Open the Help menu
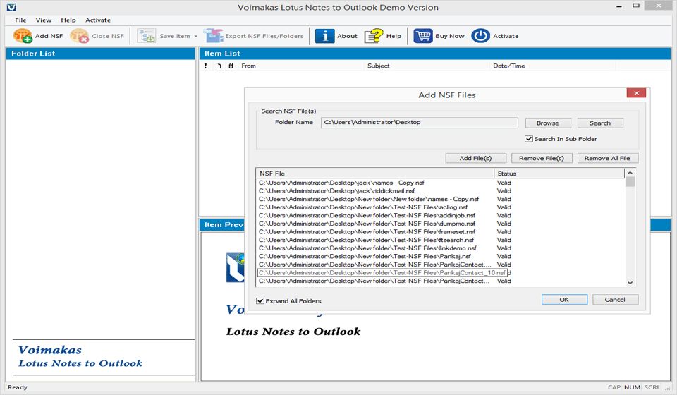The height and width of the screenshot is (395, 677). pyautogui.click(x=68, y=20)
